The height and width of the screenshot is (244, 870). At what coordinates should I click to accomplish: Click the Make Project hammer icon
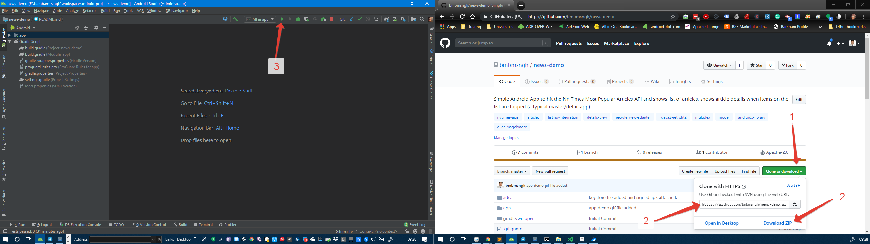(235, 19)
